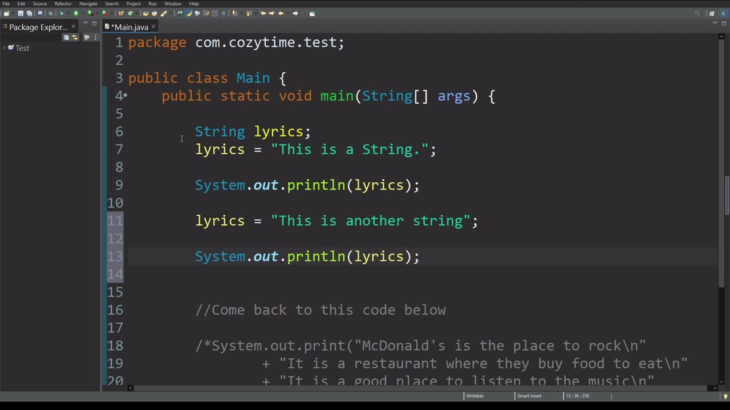Toggle Show Whitespace Characters pilcrow icon
Image resolution: width=730 pixels, height=410 pixels.
tap(224, 13)
